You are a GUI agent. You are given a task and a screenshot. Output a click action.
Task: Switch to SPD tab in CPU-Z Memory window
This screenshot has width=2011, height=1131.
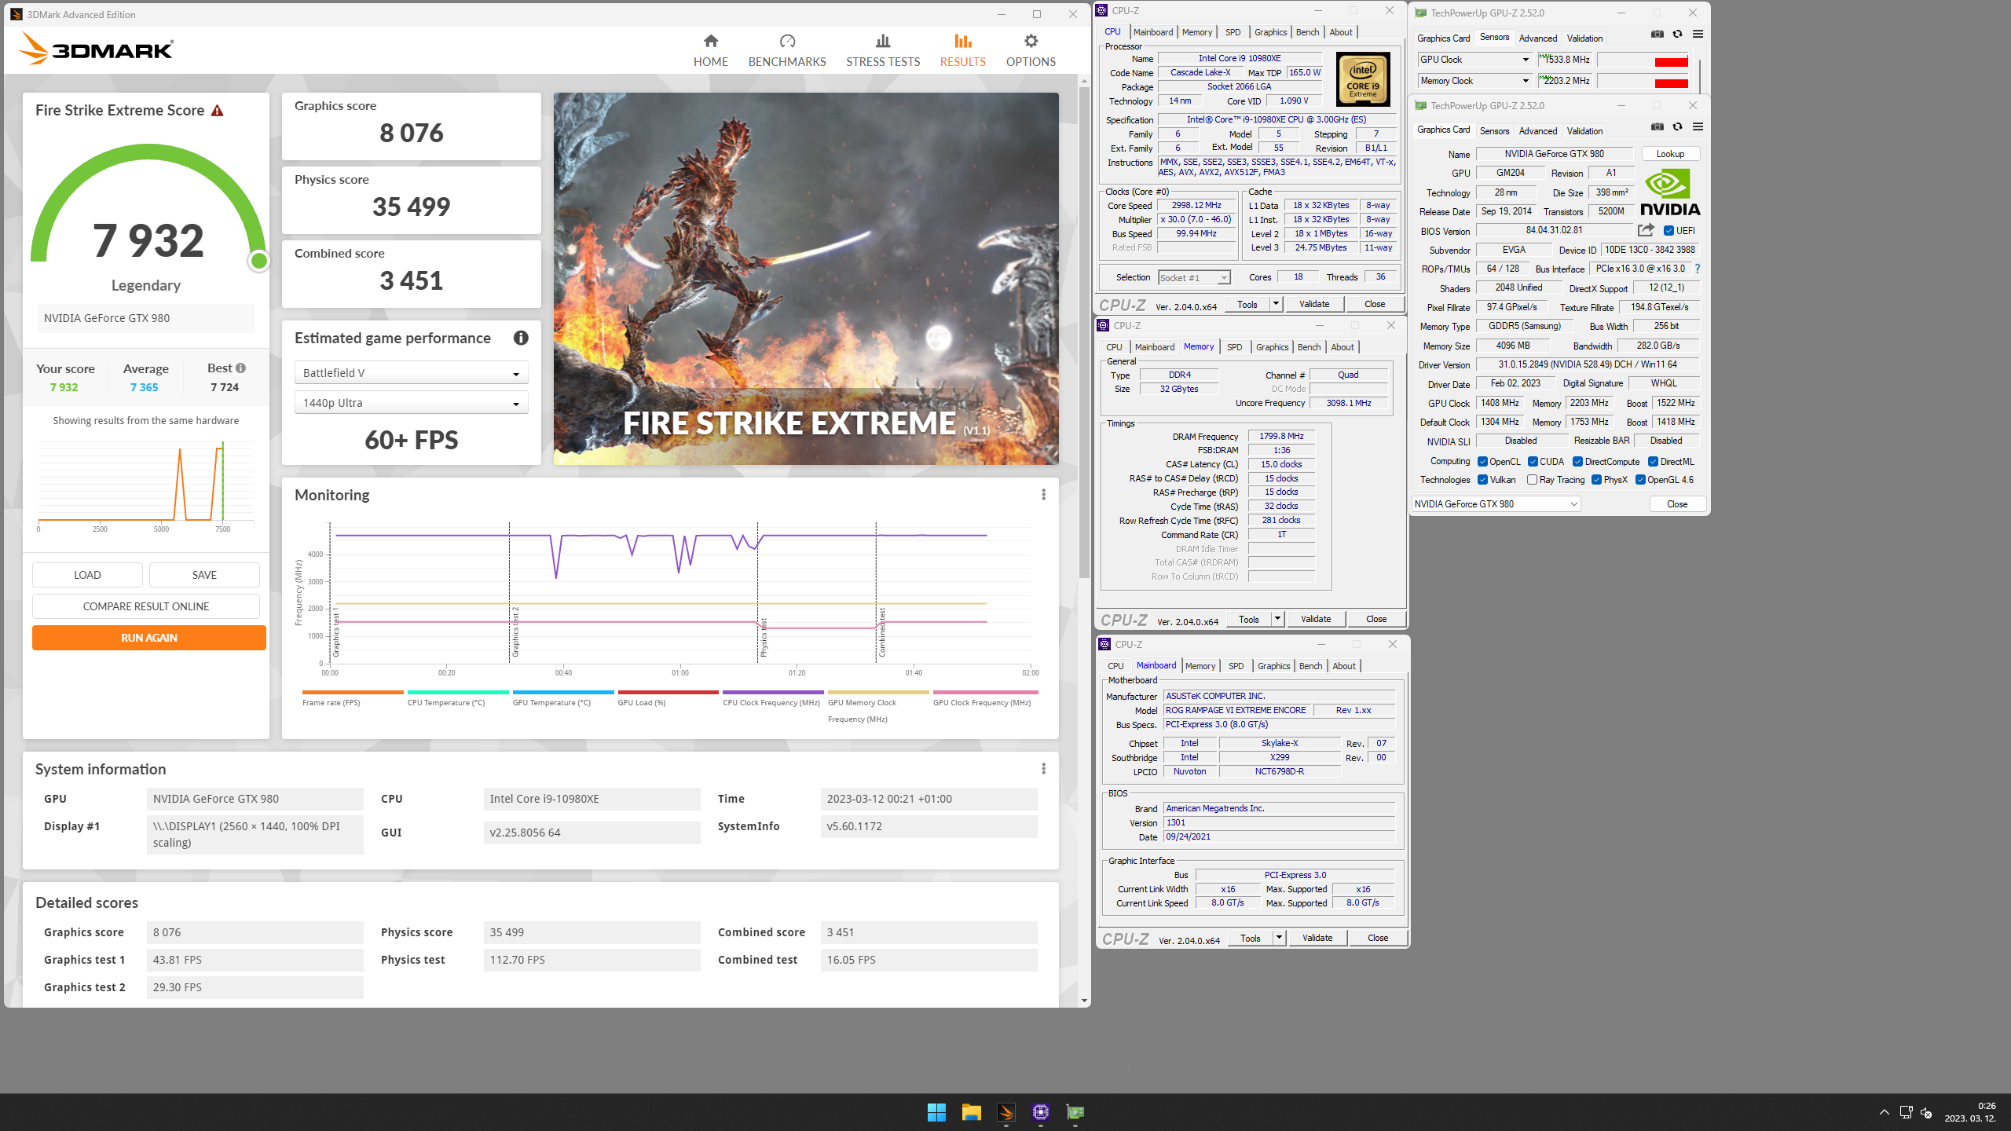click(x=1234, y=347)
